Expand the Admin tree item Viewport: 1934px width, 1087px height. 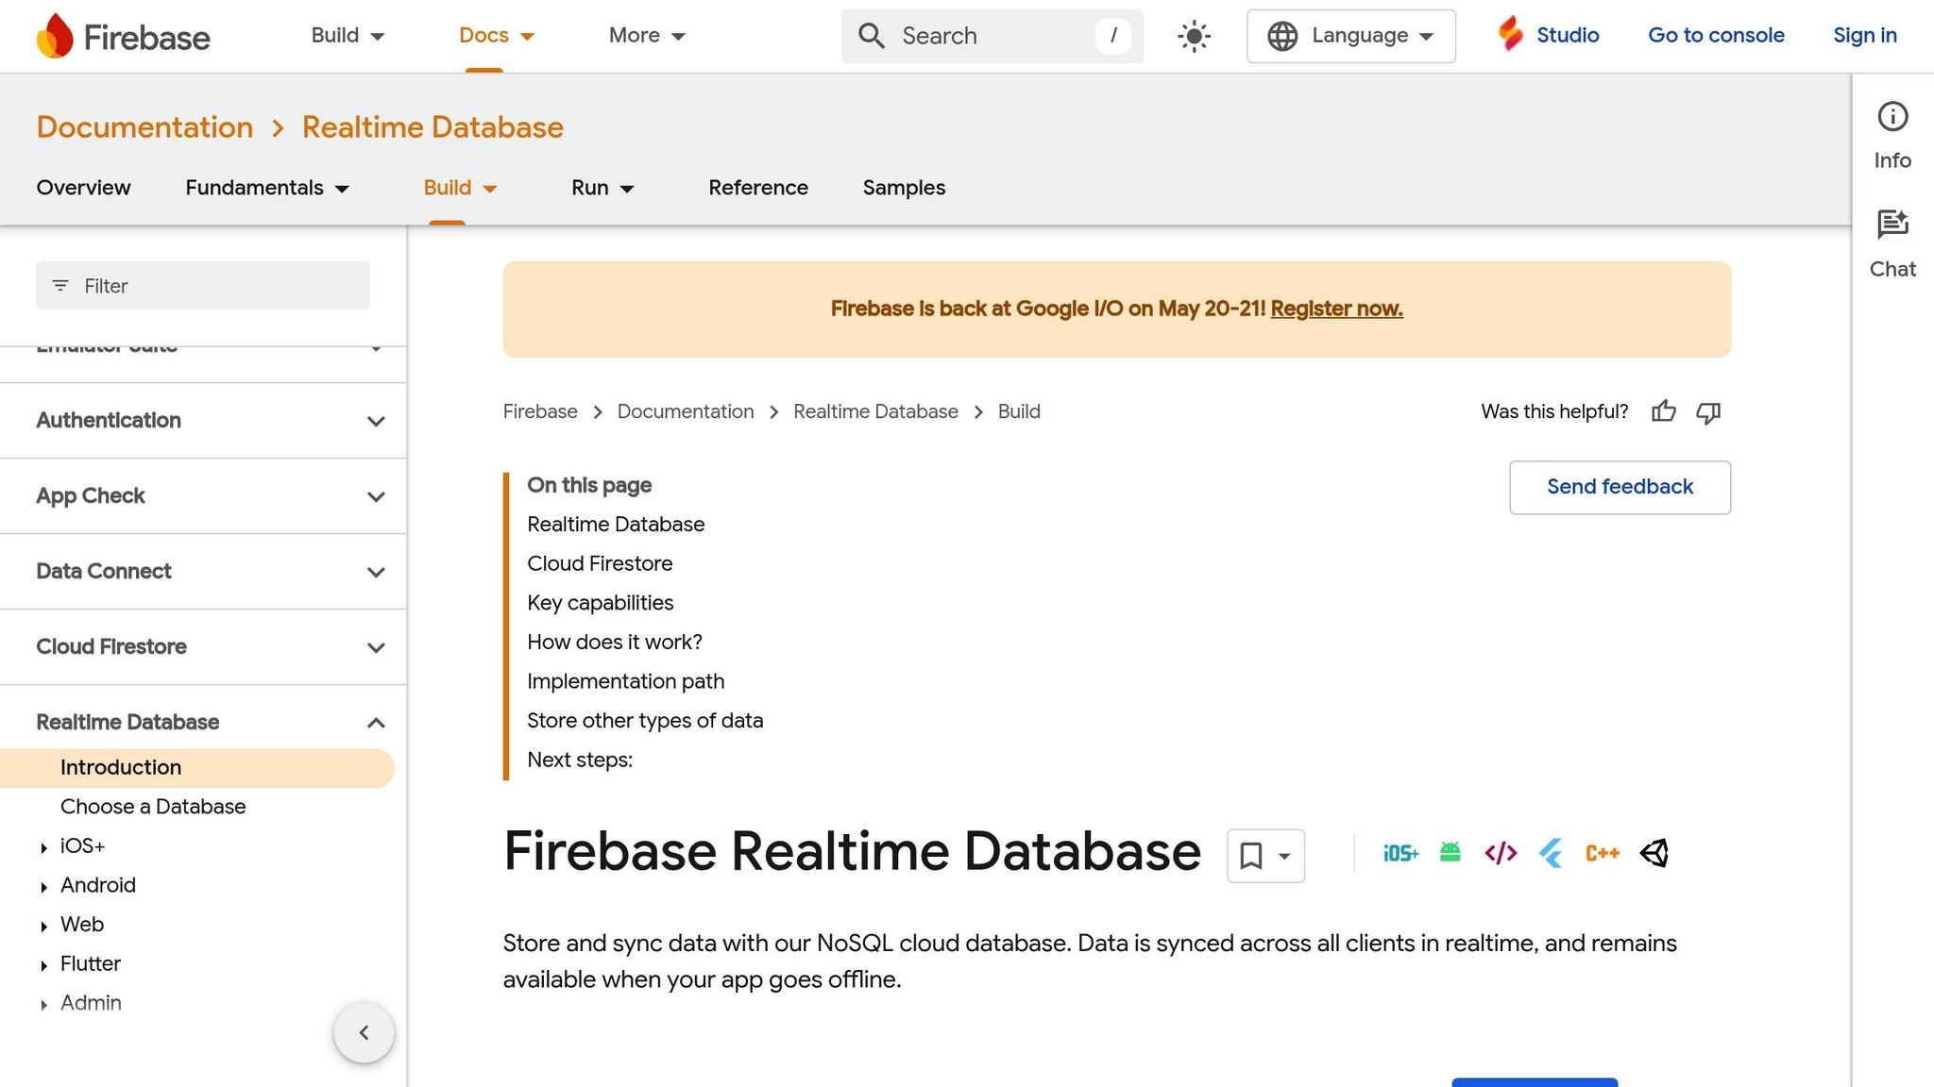[x=43, y=1005]
